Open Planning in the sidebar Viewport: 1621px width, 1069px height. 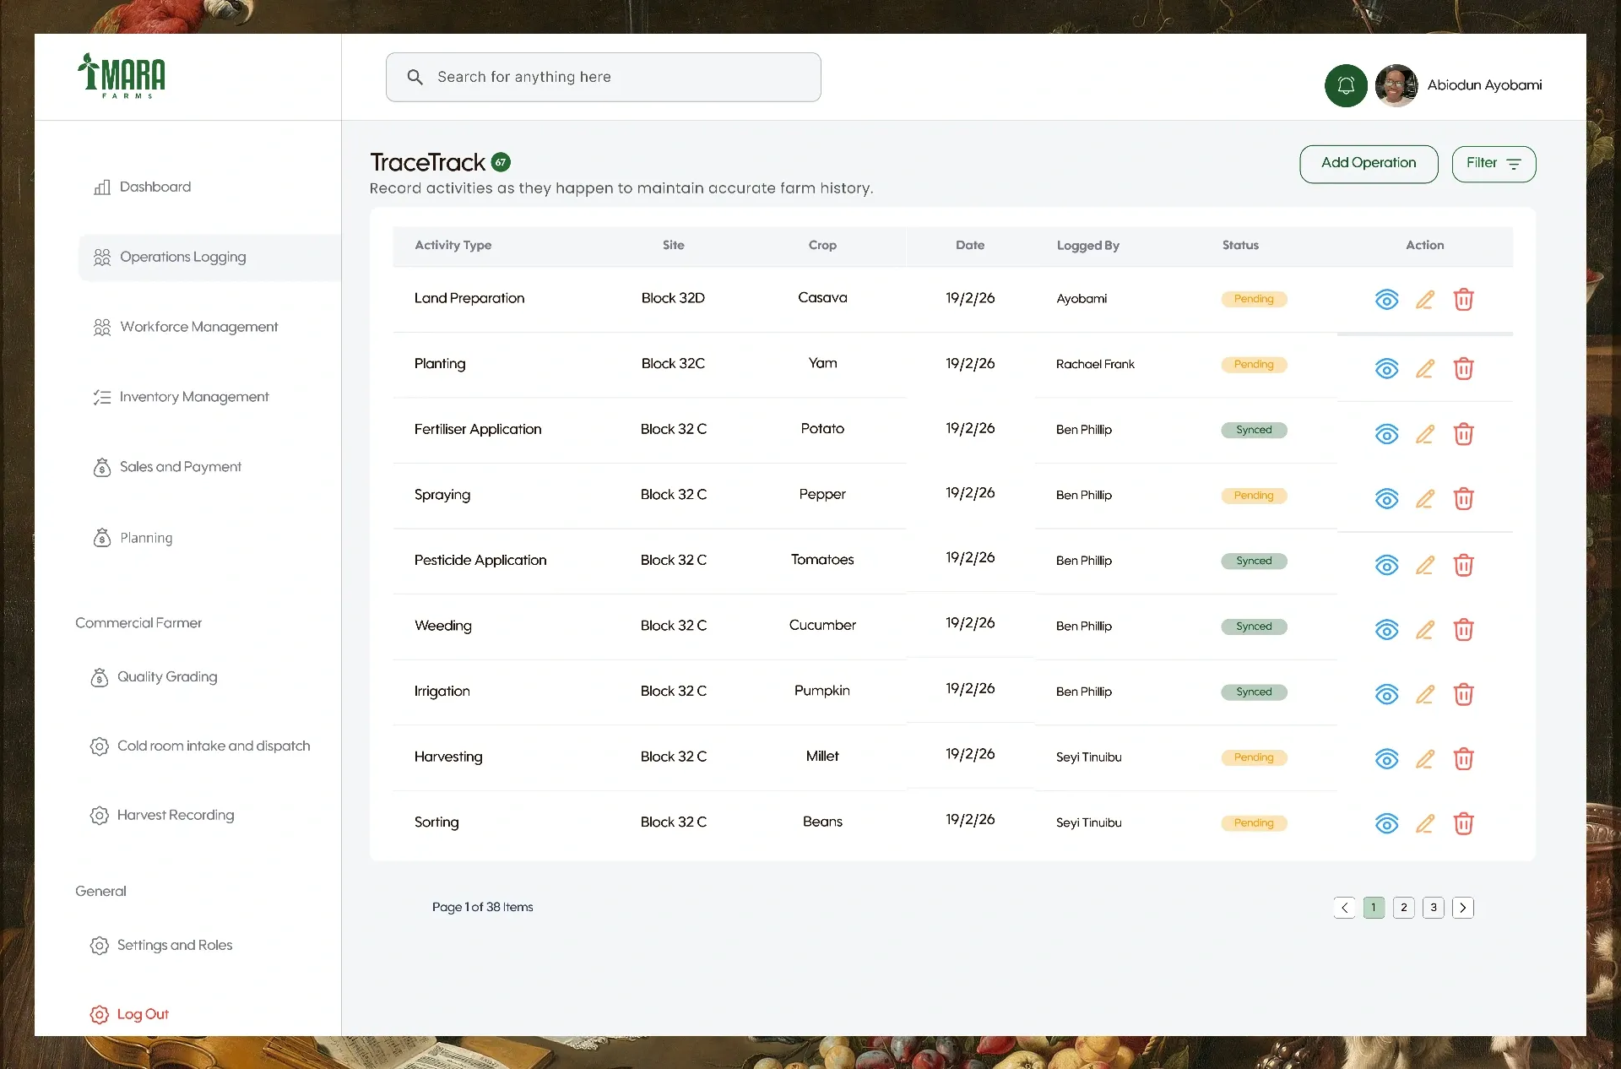pyautogui.click(x=133, y=538)
